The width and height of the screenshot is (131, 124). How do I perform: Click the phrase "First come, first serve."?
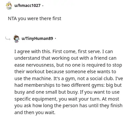point(77,51)
